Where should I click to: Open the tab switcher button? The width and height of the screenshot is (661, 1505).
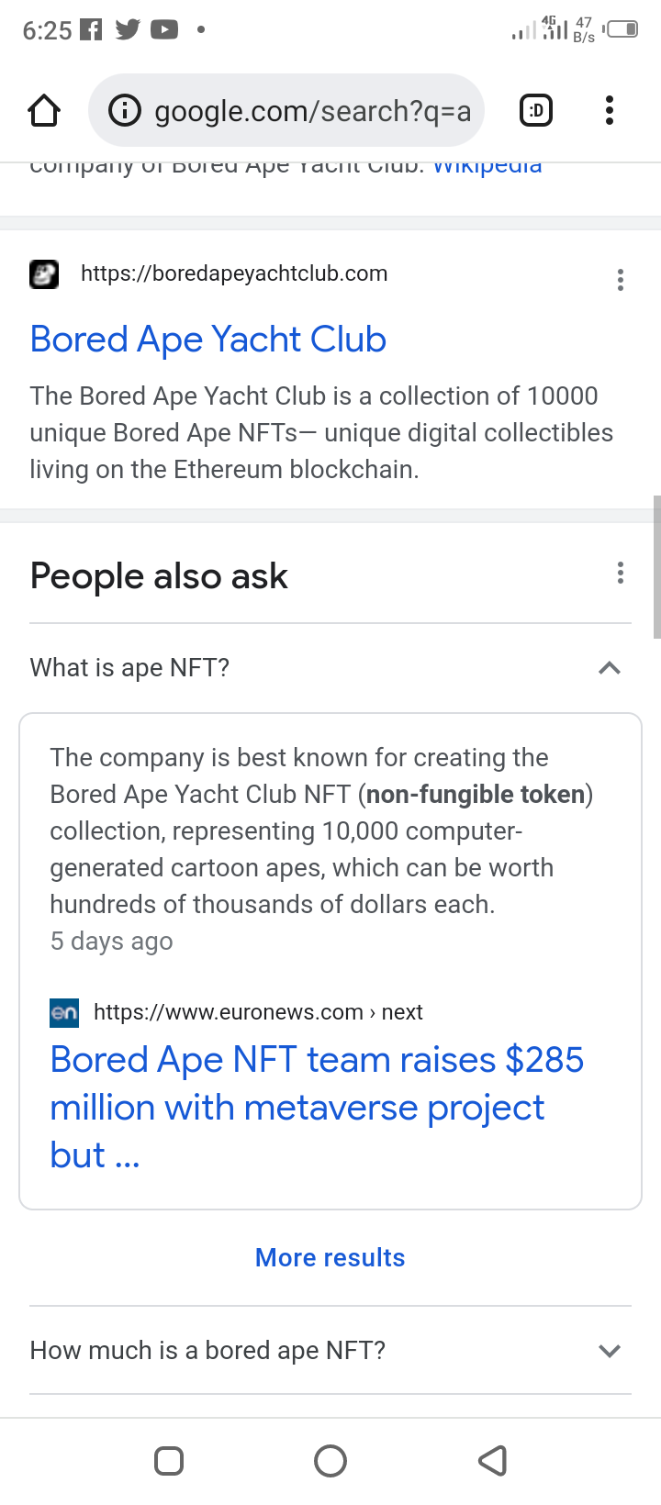pos(536,111)
